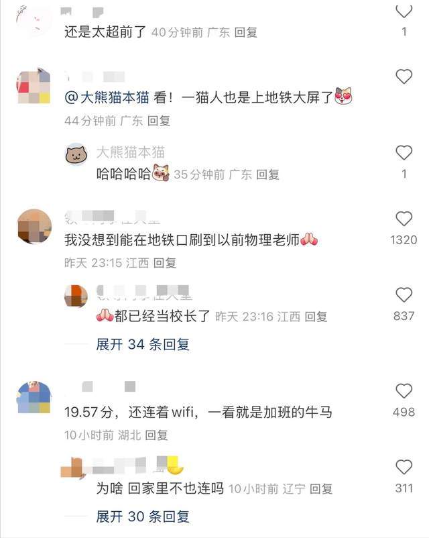Open 大熊猫本猫 cat avatar profile
The image size is (429, 538).
[x=76, y=154]
